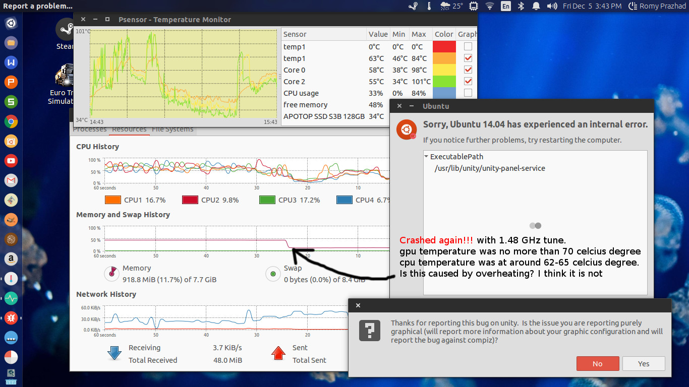The width and height of the screenshot is (689, 387).
Task: Click the Steam tray indicator
Action: 413,6
